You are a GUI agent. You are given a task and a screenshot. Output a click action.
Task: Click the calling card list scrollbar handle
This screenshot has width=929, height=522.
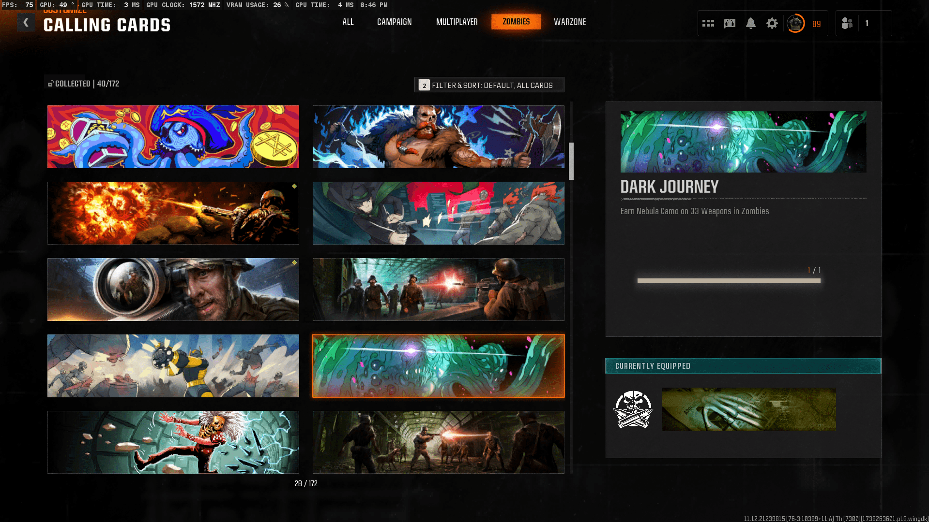tap(571, 161)
